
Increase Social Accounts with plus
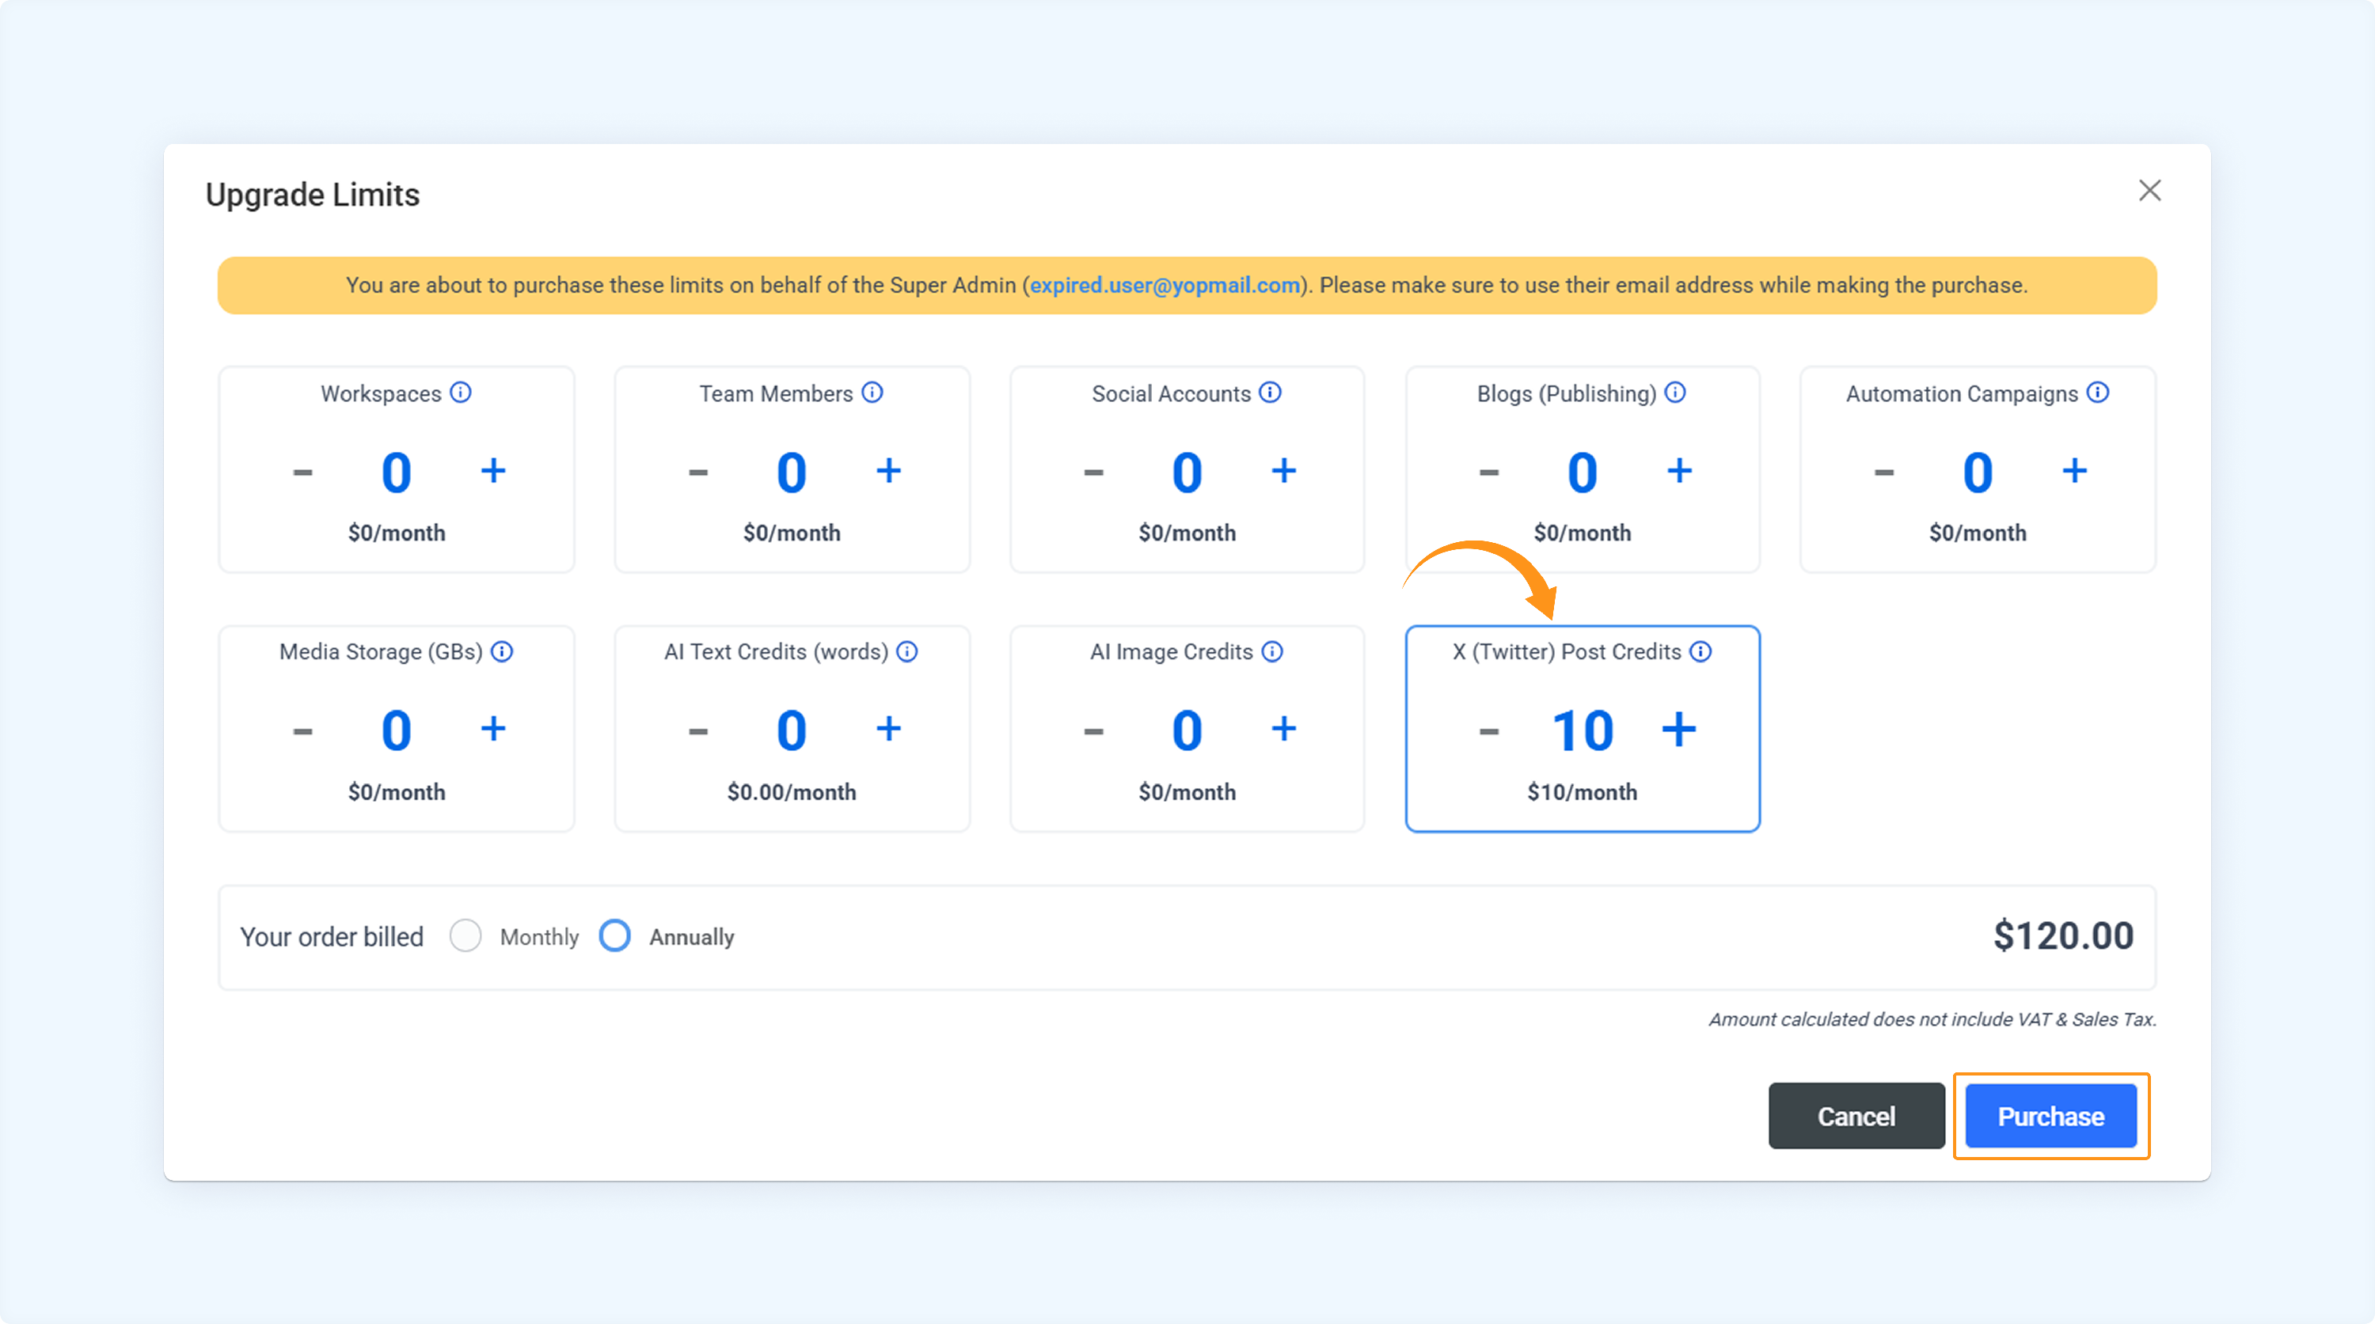click(x=1284, y=471)
